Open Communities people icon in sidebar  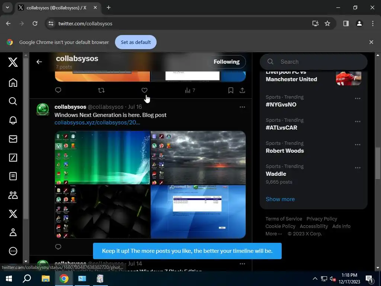pyautogui.click(x=13, y=195)
